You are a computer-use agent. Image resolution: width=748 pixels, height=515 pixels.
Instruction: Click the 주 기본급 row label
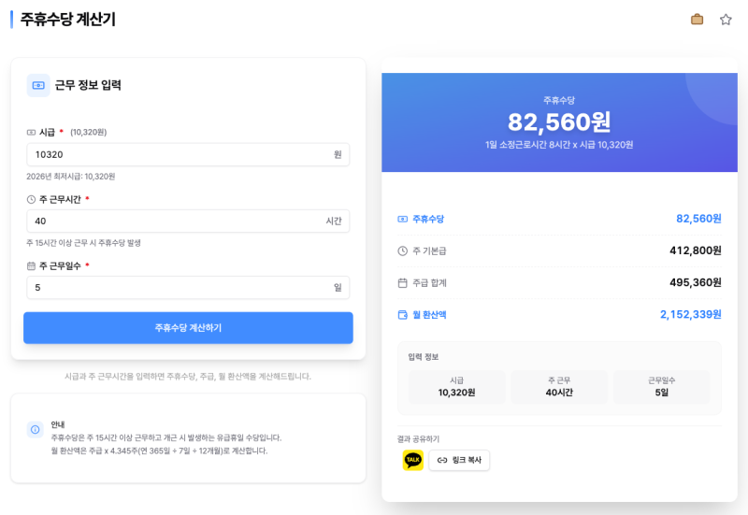(x=429, y=250)
